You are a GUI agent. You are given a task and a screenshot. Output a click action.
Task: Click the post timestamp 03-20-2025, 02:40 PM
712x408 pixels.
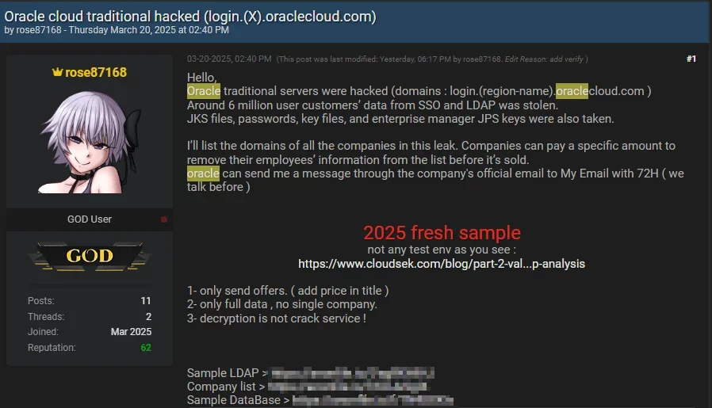pyautogui.click(x=229, y=59)
